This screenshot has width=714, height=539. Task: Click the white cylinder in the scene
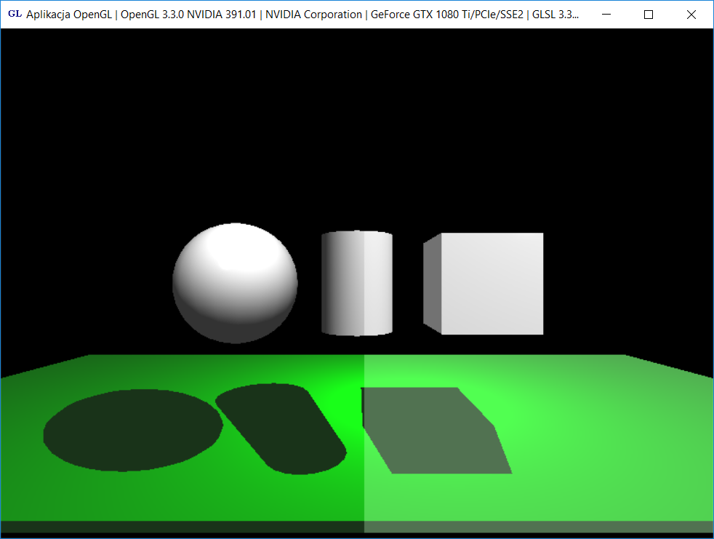coord(357,284)
